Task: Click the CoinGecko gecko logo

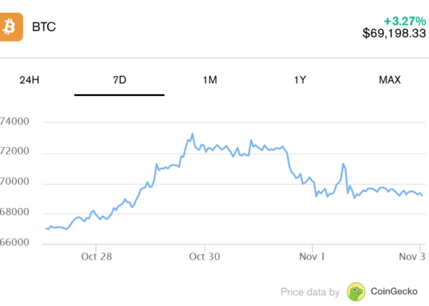Action: tap(356, 292)
